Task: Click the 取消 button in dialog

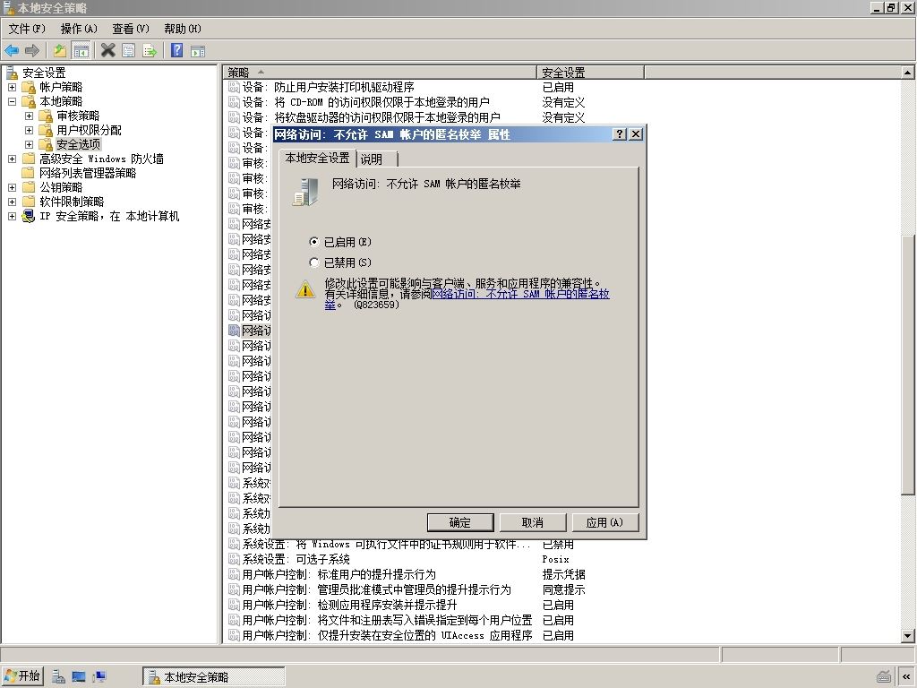Action: point(532,522)
